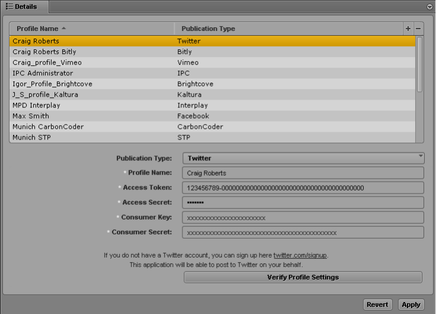436x314 pixels.
Task: Select the Max Smith Facebook profile
Action: (x=213, y=116)
